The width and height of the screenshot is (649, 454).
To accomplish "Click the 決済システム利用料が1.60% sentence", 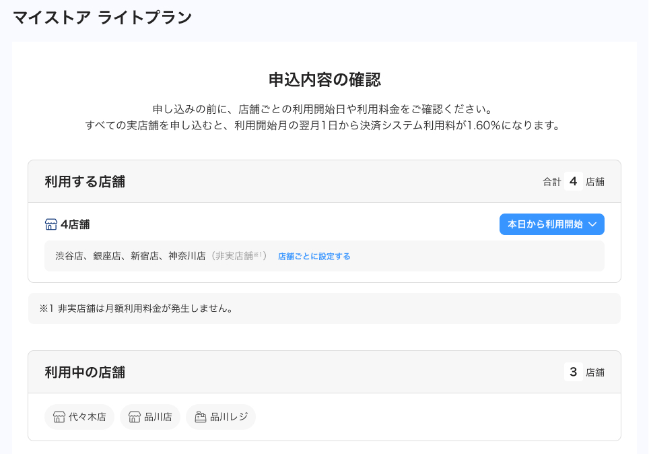I will point(323,125).
